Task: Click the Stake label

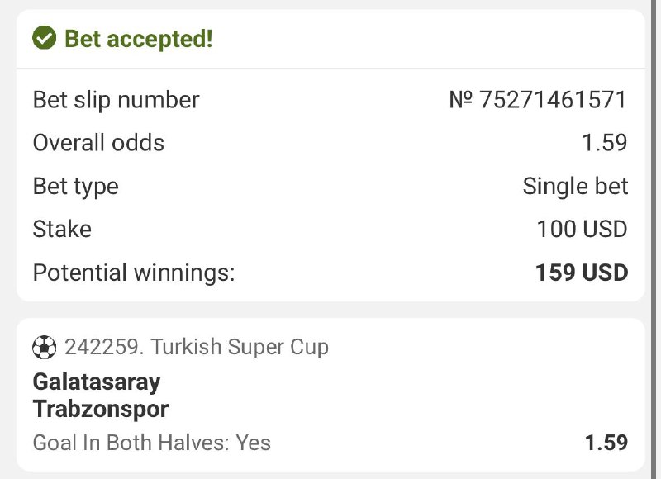Action: [x=62, y=229]
